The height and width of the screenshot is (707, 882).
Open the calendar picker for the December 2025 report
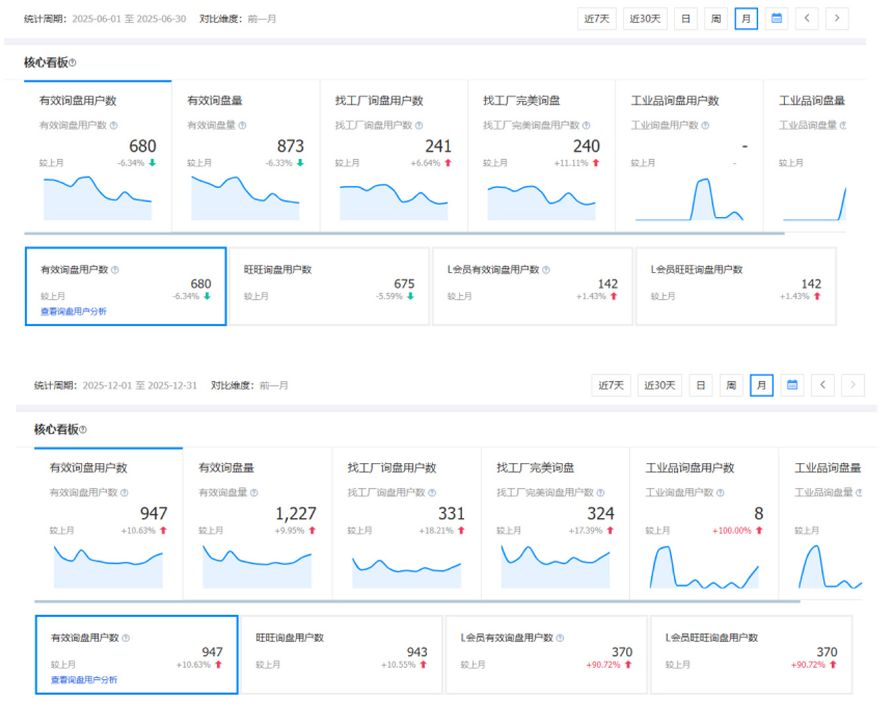(792, 385)
